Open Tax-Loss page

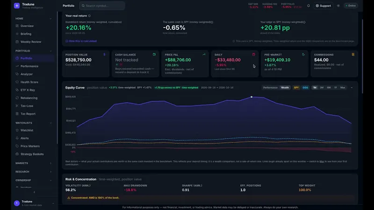click(x=33, y=106)
